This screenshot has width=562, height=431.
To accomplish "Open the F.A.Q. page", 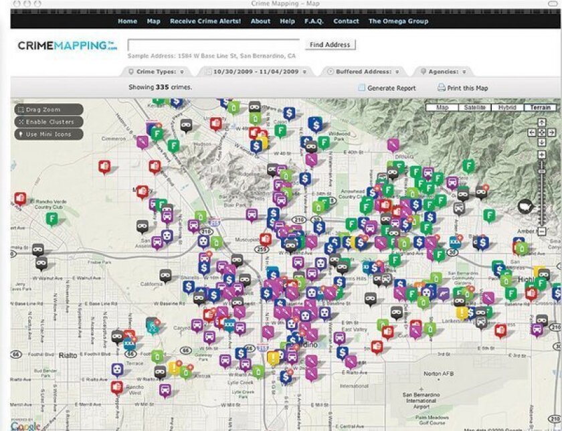I will pos(314,21).
